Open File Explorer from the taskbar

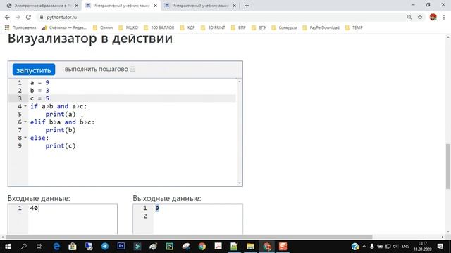pyautogui.click(x=250, y=247)
